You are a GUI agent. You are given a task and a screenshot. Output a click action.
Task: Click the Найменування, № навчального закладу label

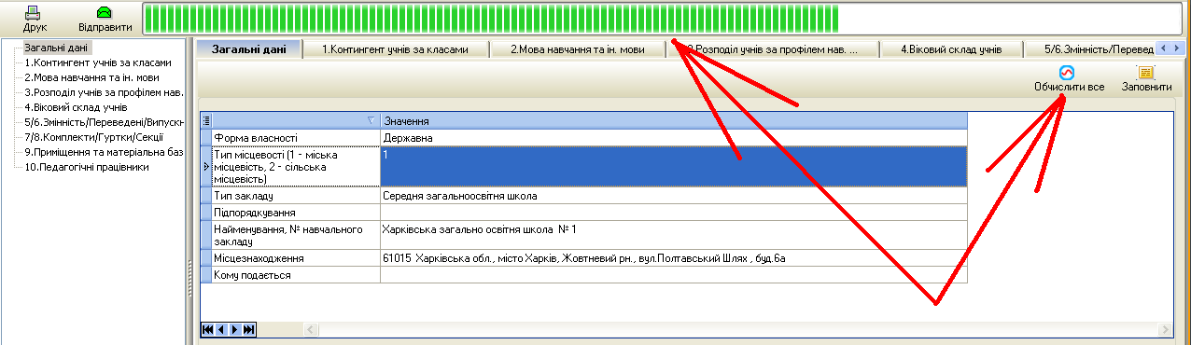point(297,235)
